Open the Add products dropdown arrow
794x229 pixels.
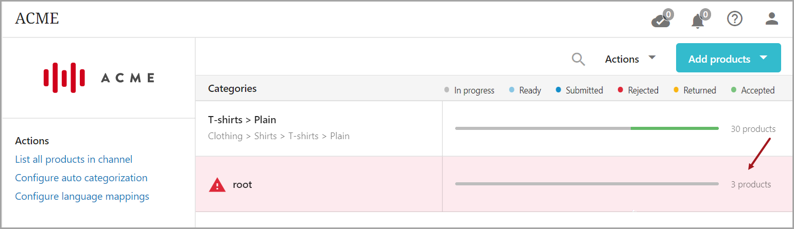764,58
